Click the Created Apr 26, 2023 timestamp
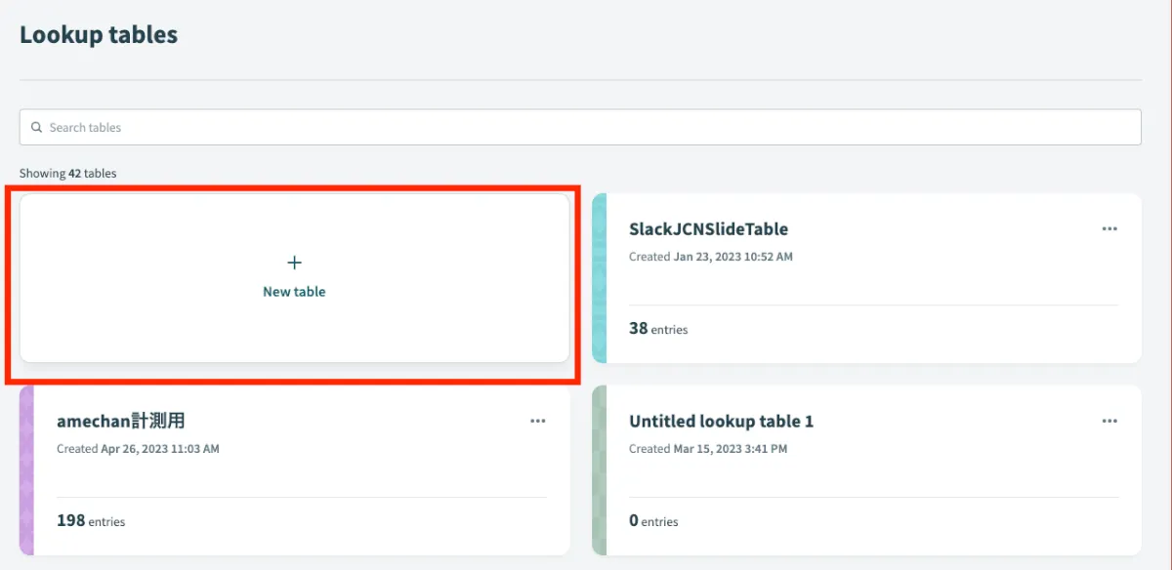1172x570 pixels. tap(138, 449)
